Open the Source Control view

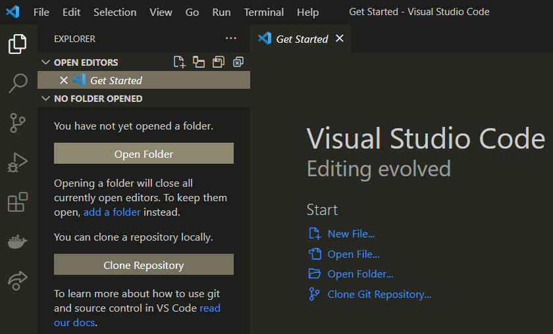(18, 122)
